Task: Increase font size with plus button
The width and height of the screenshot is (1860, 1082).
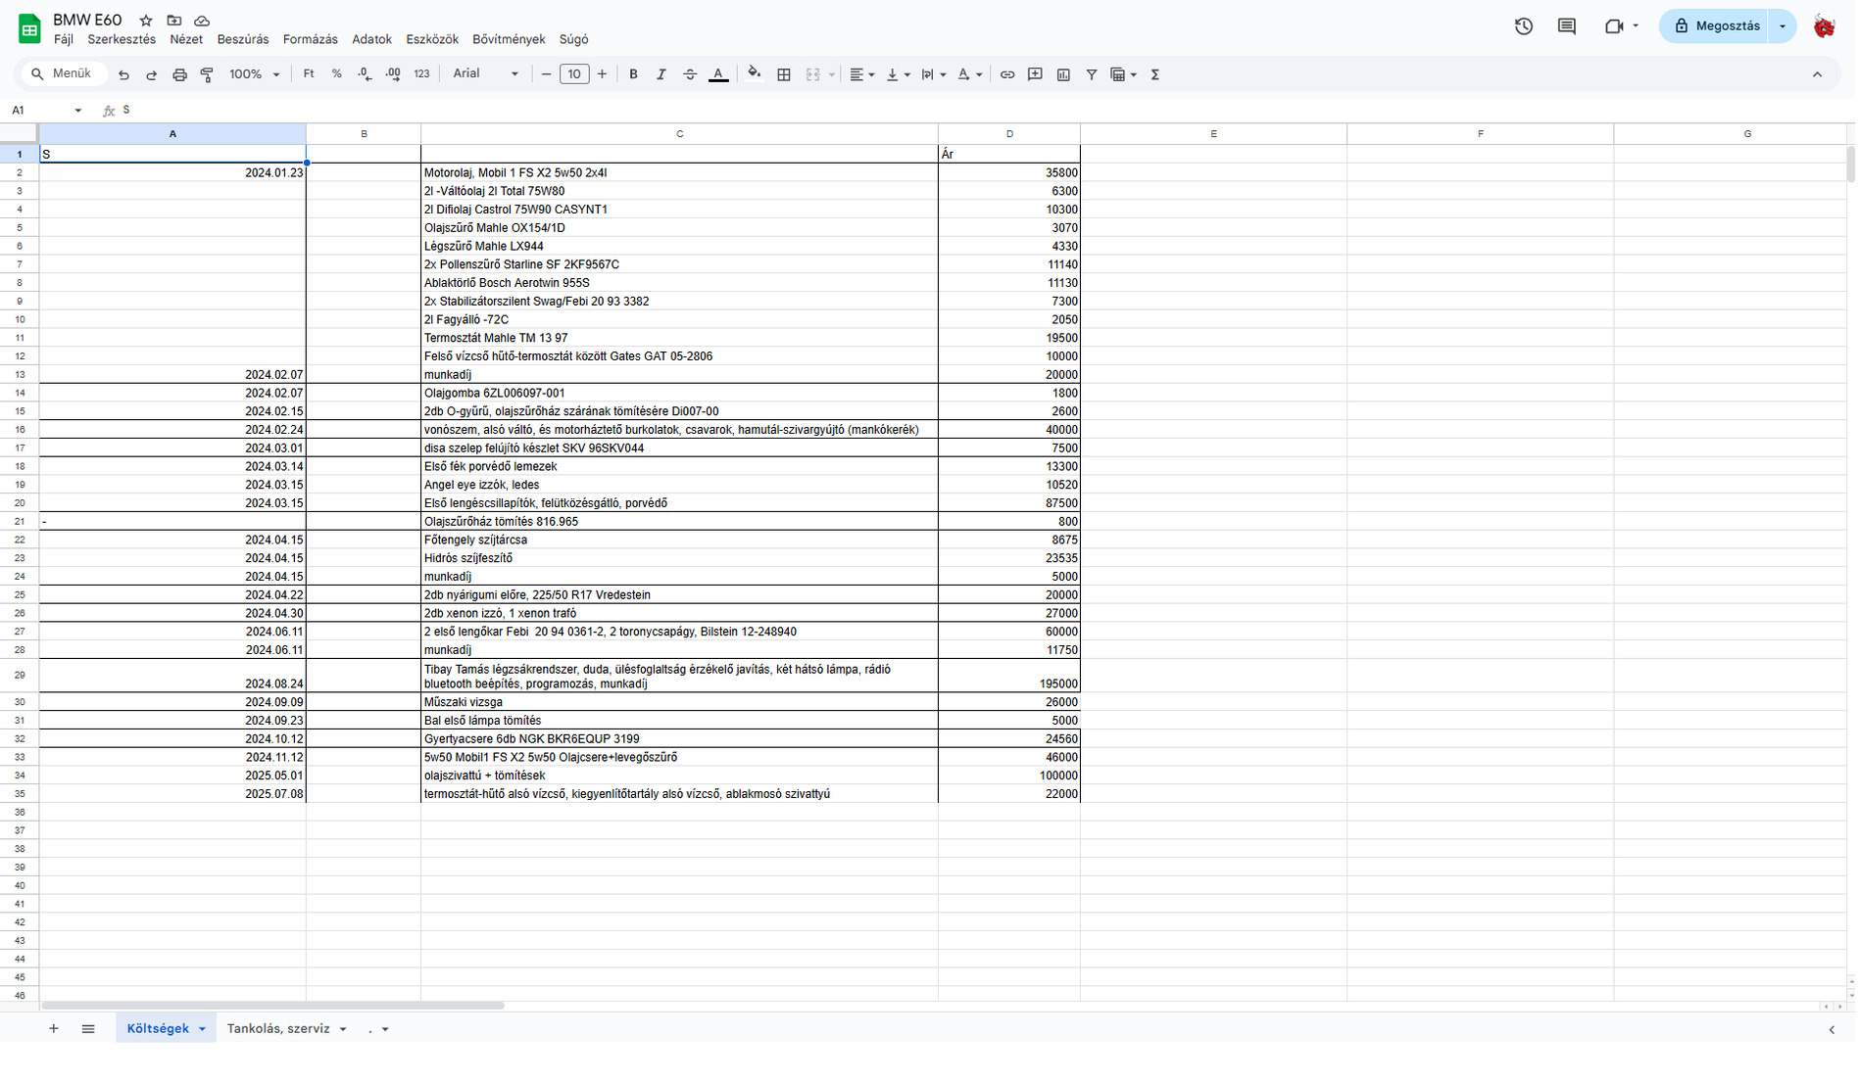Action: 602,74
